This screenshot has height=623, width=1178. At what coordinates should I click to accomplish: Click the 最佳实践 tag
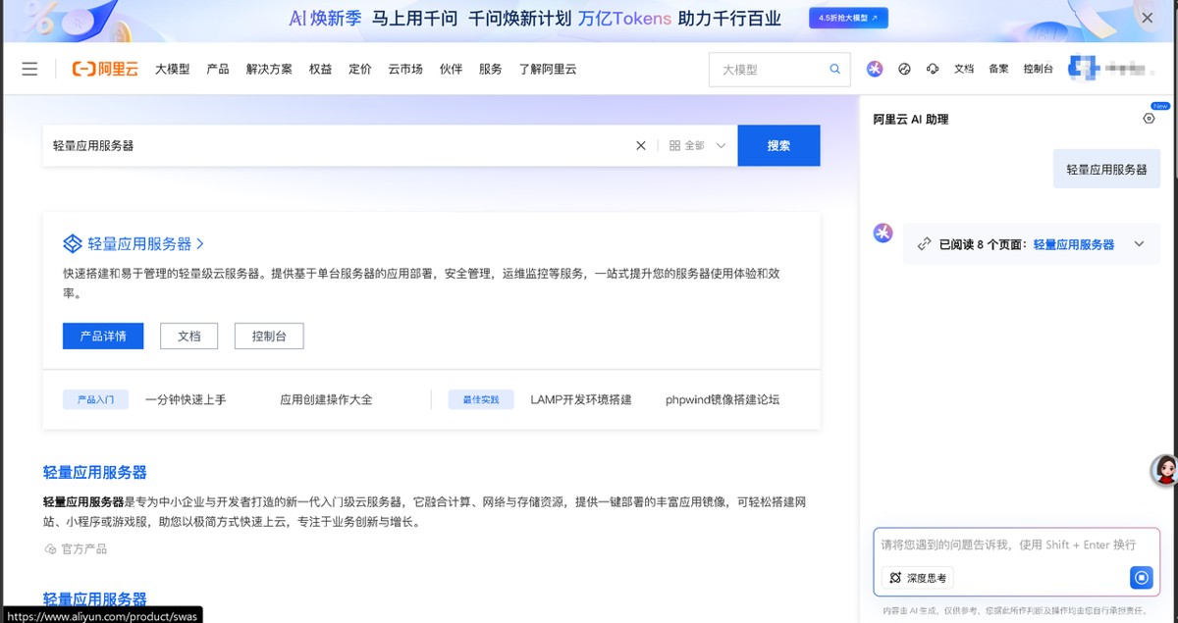click(x=481, y=400)
